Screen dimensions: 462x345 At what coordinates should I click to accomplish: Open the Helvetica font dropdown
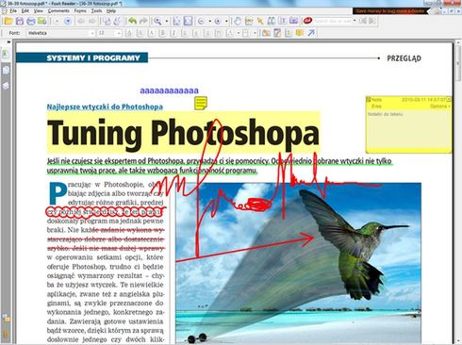tap(60, 33)
